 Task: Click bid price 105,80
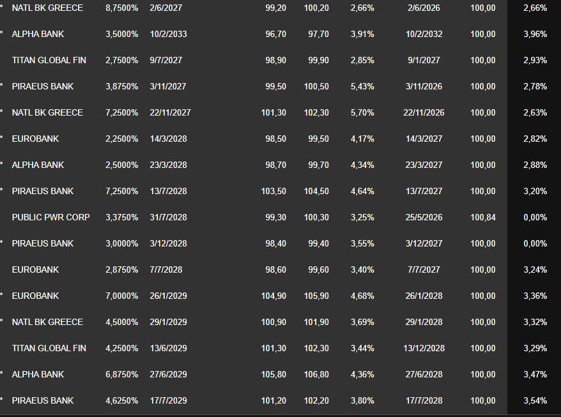(273, 374)
